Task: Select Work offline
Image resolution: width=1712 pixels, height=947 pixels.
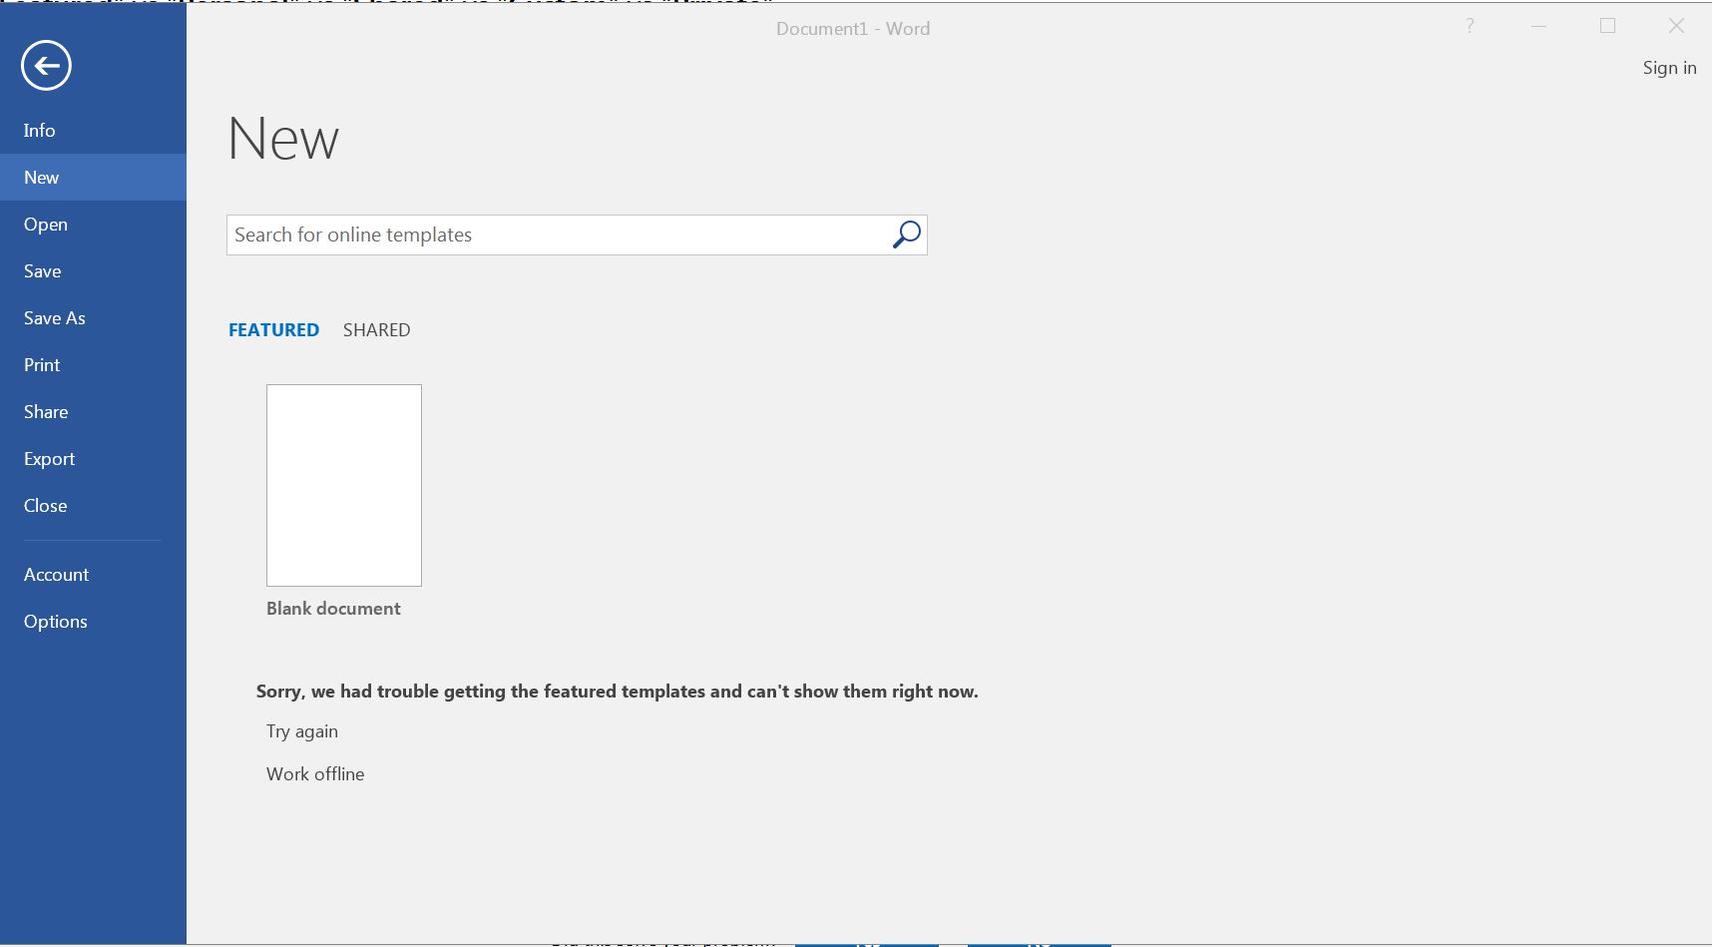Action: [x=315, y=774]
